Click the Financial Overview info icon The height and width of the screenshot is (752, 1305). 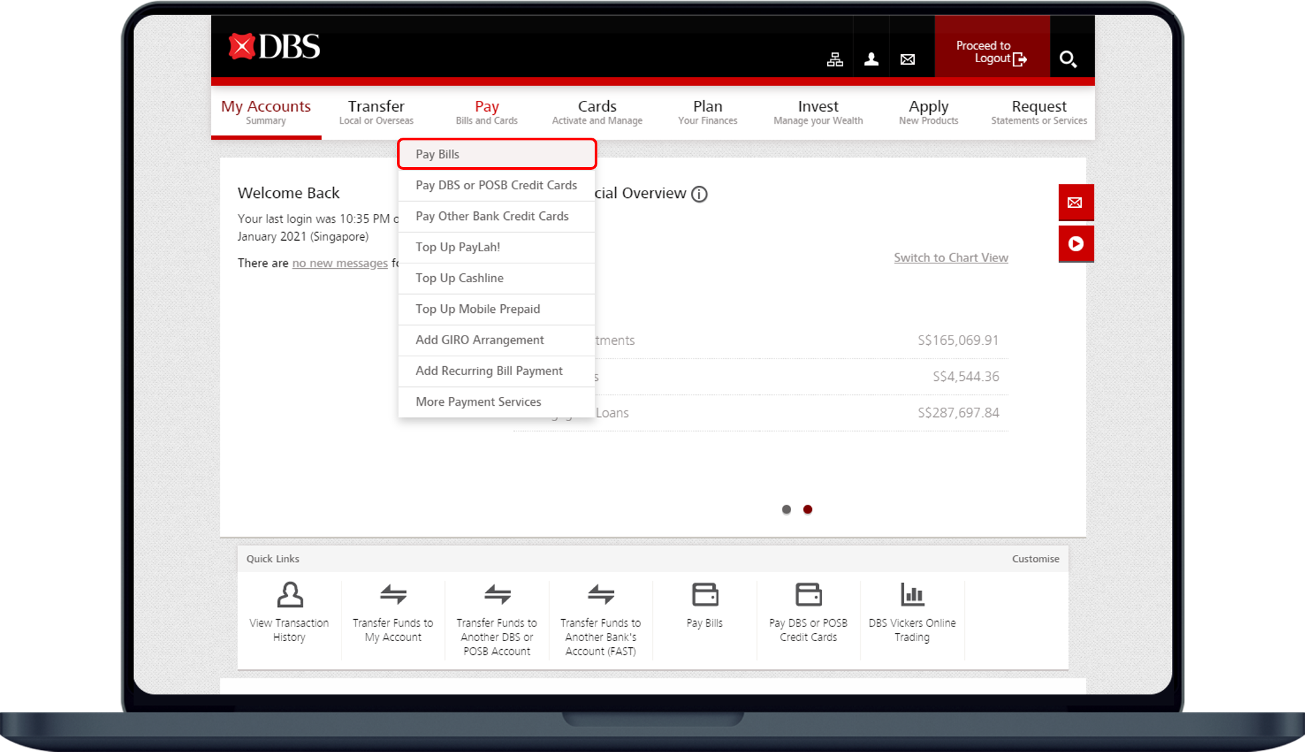[699, 194]
